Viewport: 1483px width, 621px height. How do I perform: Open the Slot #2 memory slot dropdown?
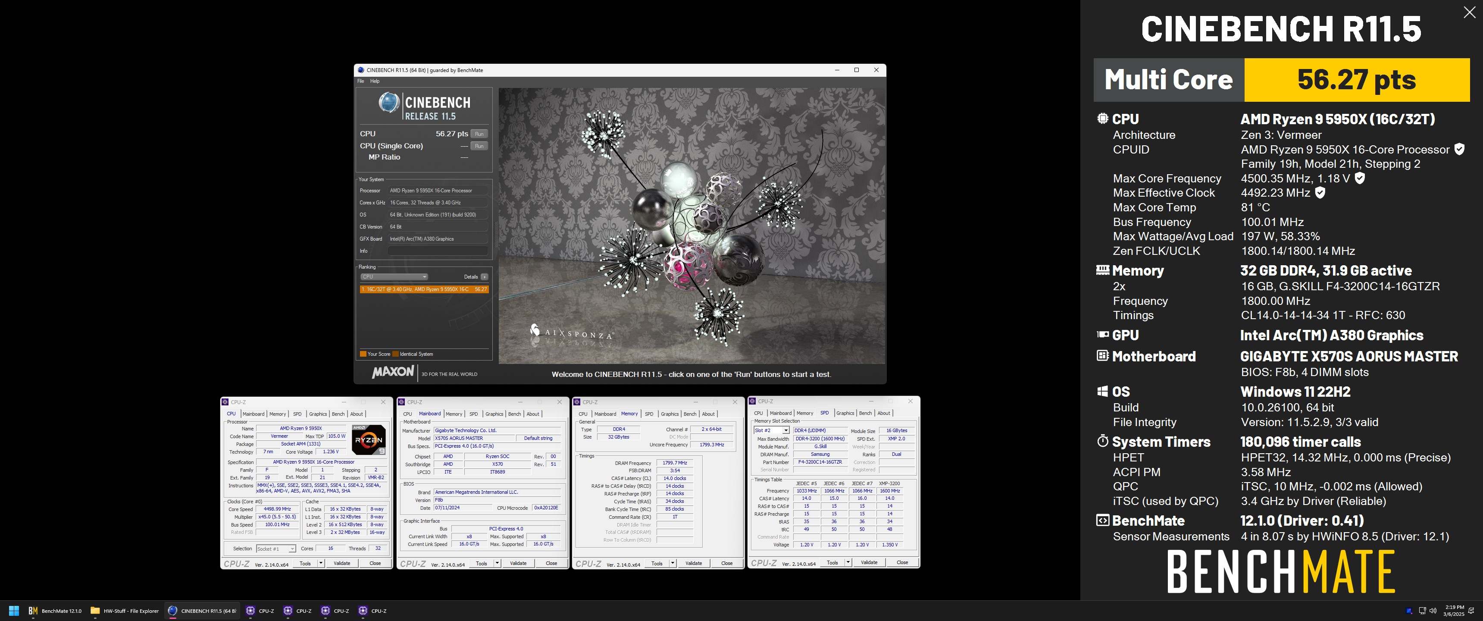pos(771,430)
